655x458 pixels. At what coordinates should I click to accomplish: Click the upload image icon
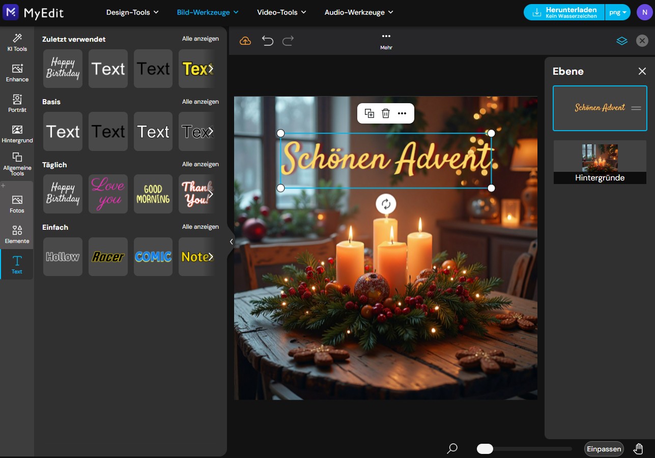tap(245, 41)
